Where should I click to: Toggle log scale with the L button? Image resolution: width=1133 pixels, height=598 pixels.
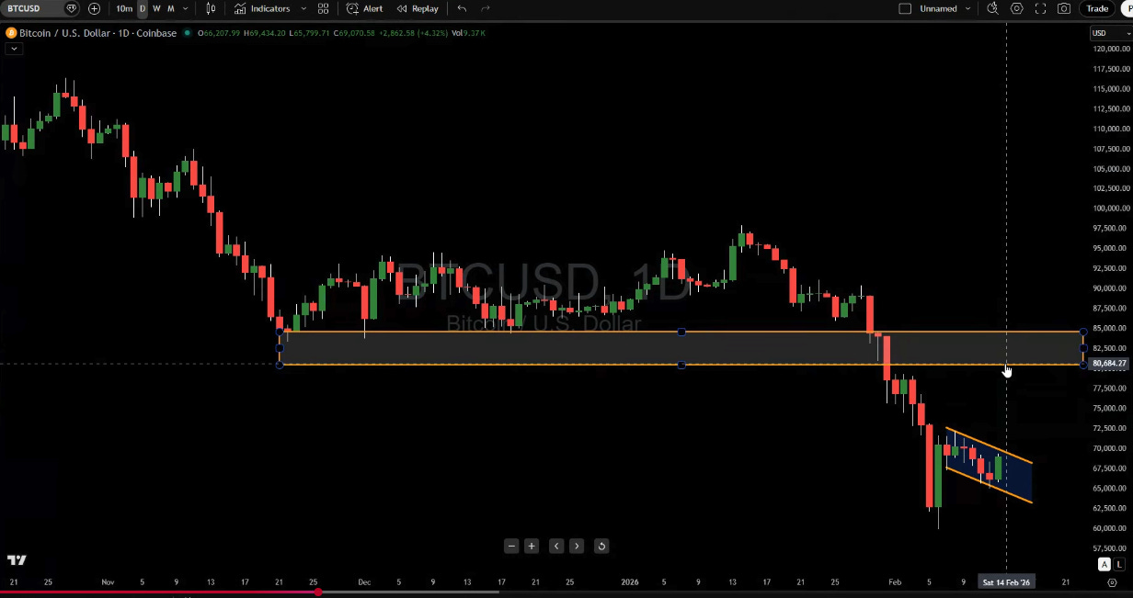click(x=1119, y=564)
